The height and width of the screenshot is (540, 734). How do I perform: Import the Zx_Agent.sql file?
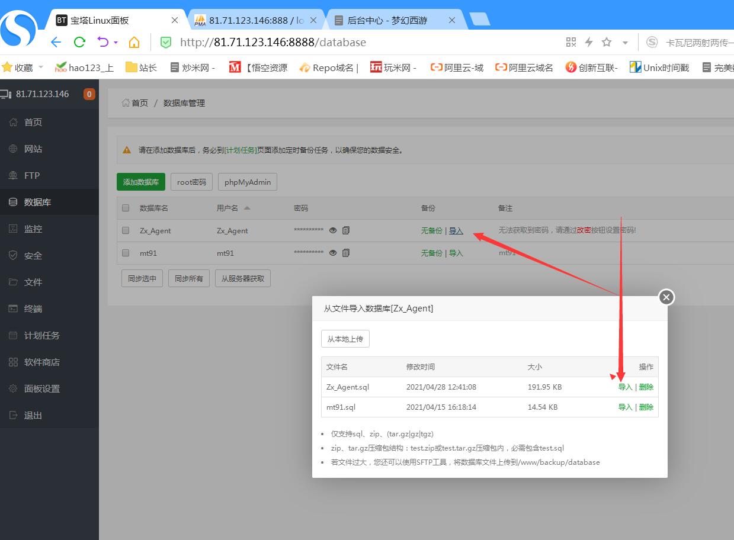tap(625, 387)
